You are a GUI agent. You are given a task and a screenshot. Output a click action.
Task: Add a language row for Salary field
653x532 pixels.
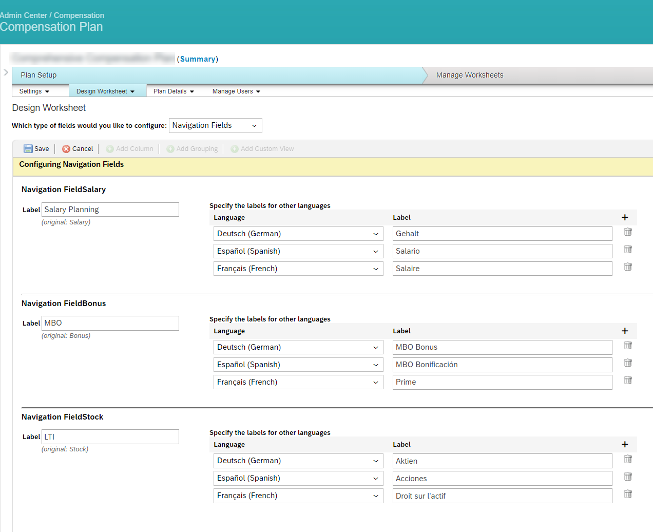(x=625, y=217)
